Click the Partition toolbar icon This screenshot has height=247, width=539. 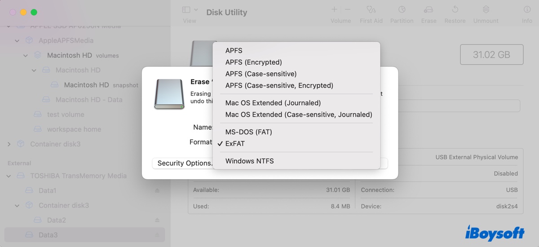[x=402, y=10]
